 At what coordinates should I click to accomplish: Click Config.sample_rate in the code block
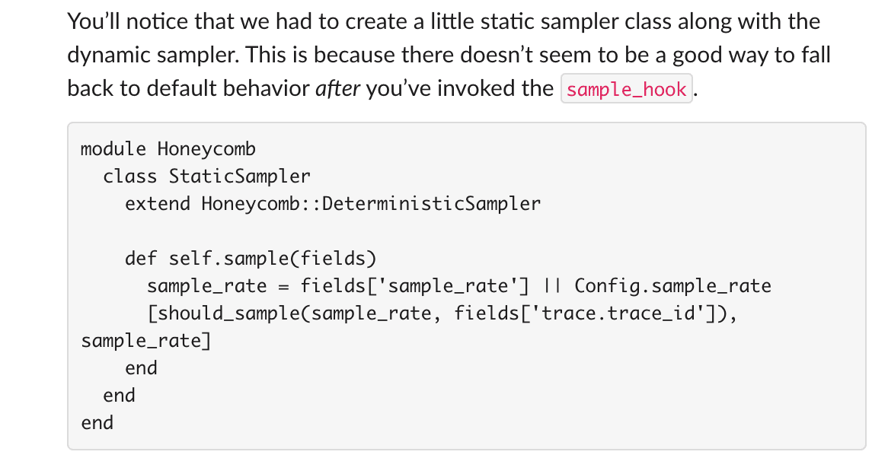[672, 286]
